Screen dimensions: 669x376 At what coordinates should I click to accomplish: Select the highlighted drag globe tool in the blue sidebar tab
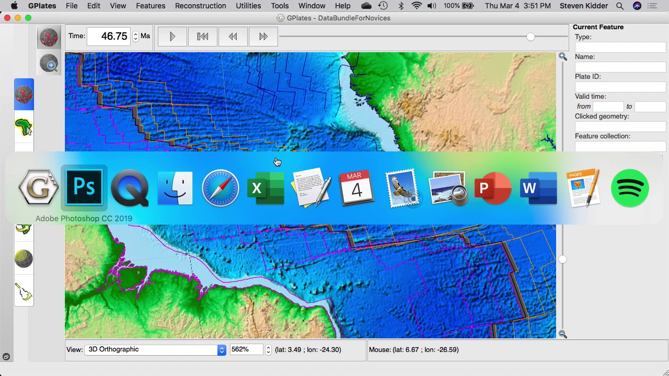[x=24, y=95]
